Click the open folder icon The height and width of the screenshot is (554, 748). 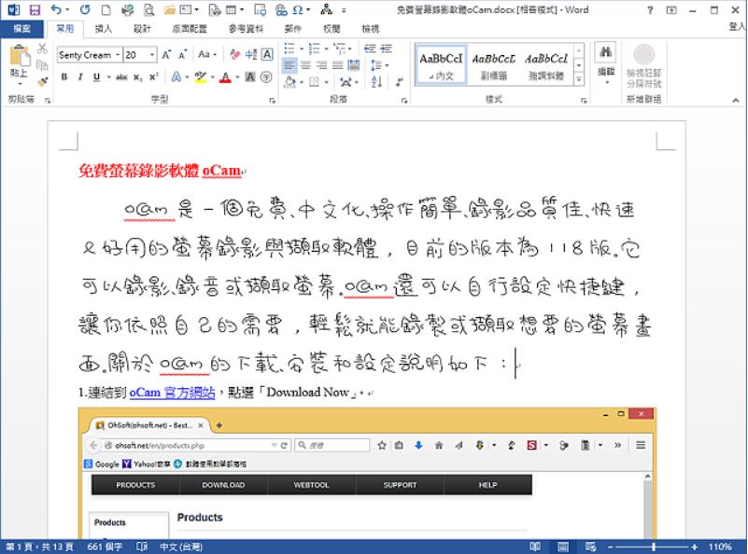[170, 9]
